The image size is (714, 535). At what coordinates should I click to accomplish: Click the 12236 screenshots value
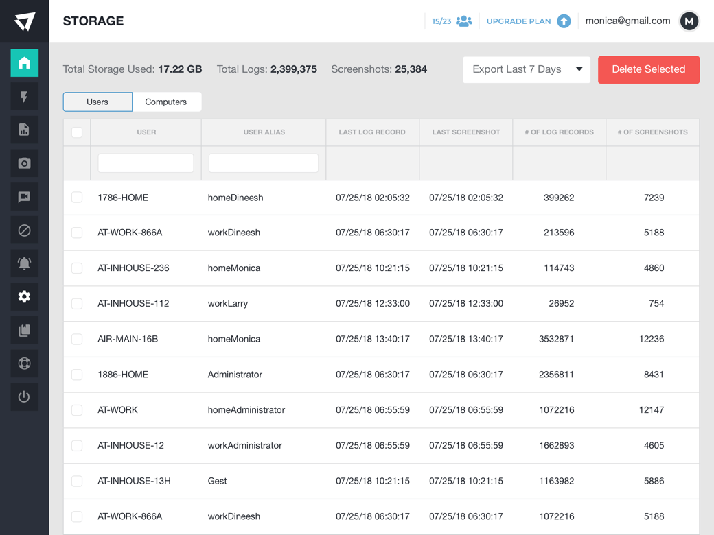point(652,339)
